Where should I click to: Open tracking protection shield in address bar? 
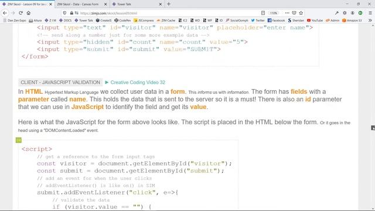(64, 13)
